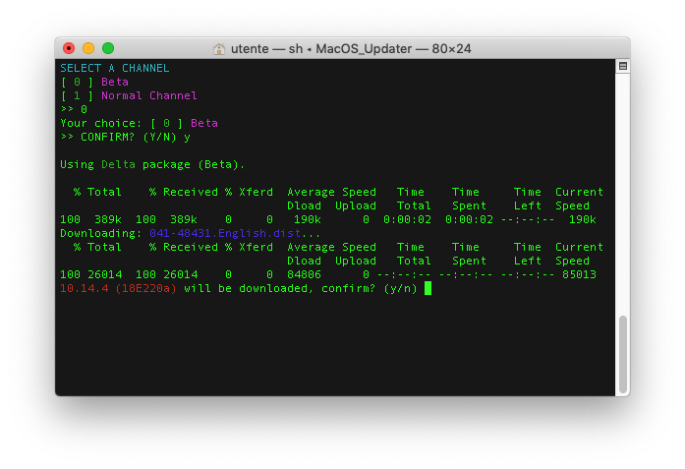
Task: Click the '>> 0' input line
Action: pos(74,109)
